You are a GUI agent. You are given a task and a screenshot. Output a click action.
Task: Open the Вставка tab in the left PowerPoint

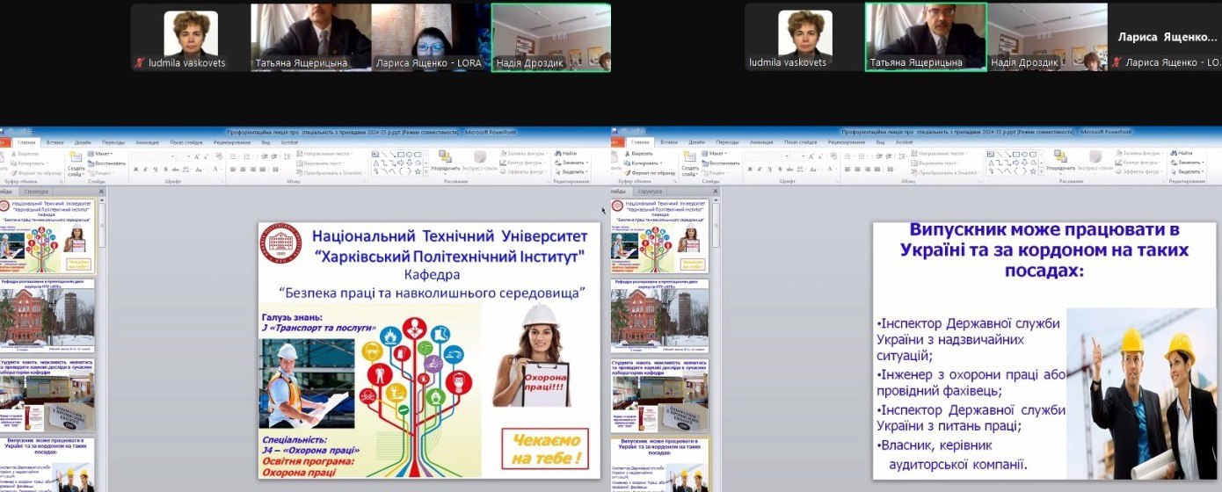(55, 142)
